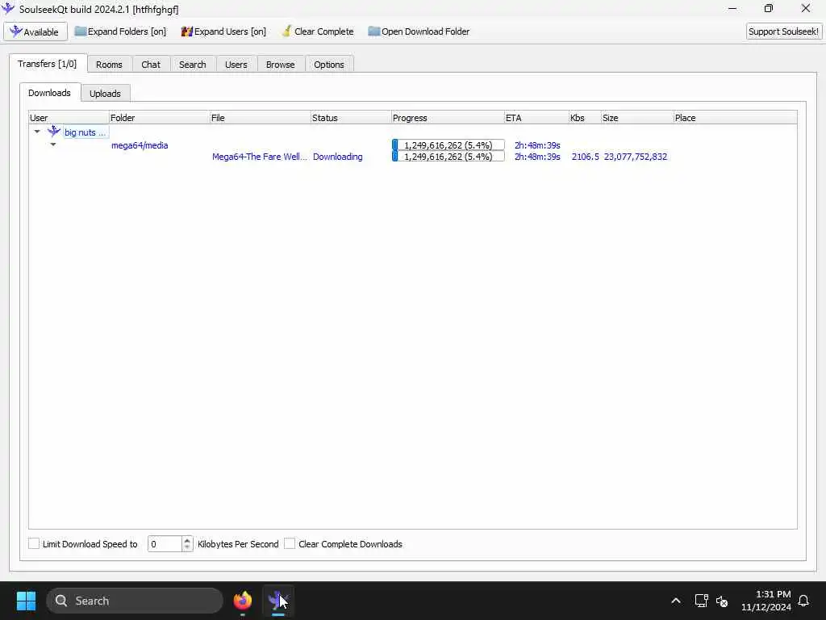Click the Downloading status text
This screenshot has width=826, height=620.
tap(338, 157)
